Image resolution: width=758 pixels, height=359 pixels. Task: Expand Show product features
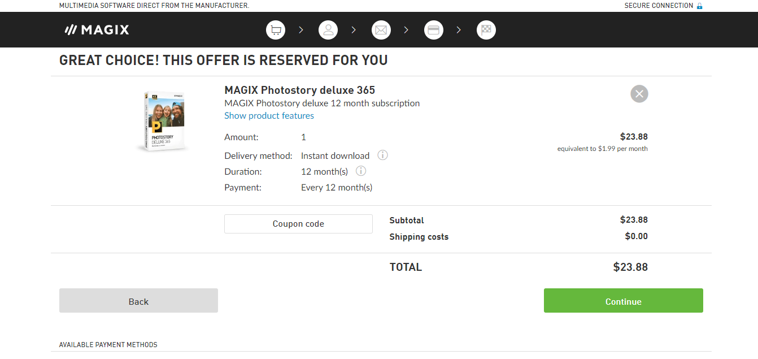click(269, 115)
